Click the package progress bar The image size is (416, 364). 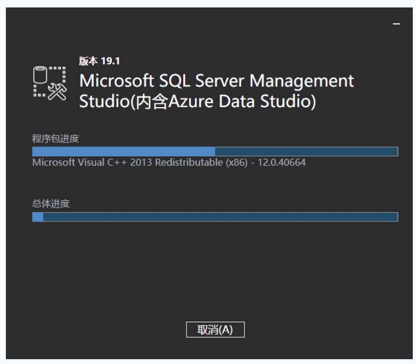pos(215,151)
